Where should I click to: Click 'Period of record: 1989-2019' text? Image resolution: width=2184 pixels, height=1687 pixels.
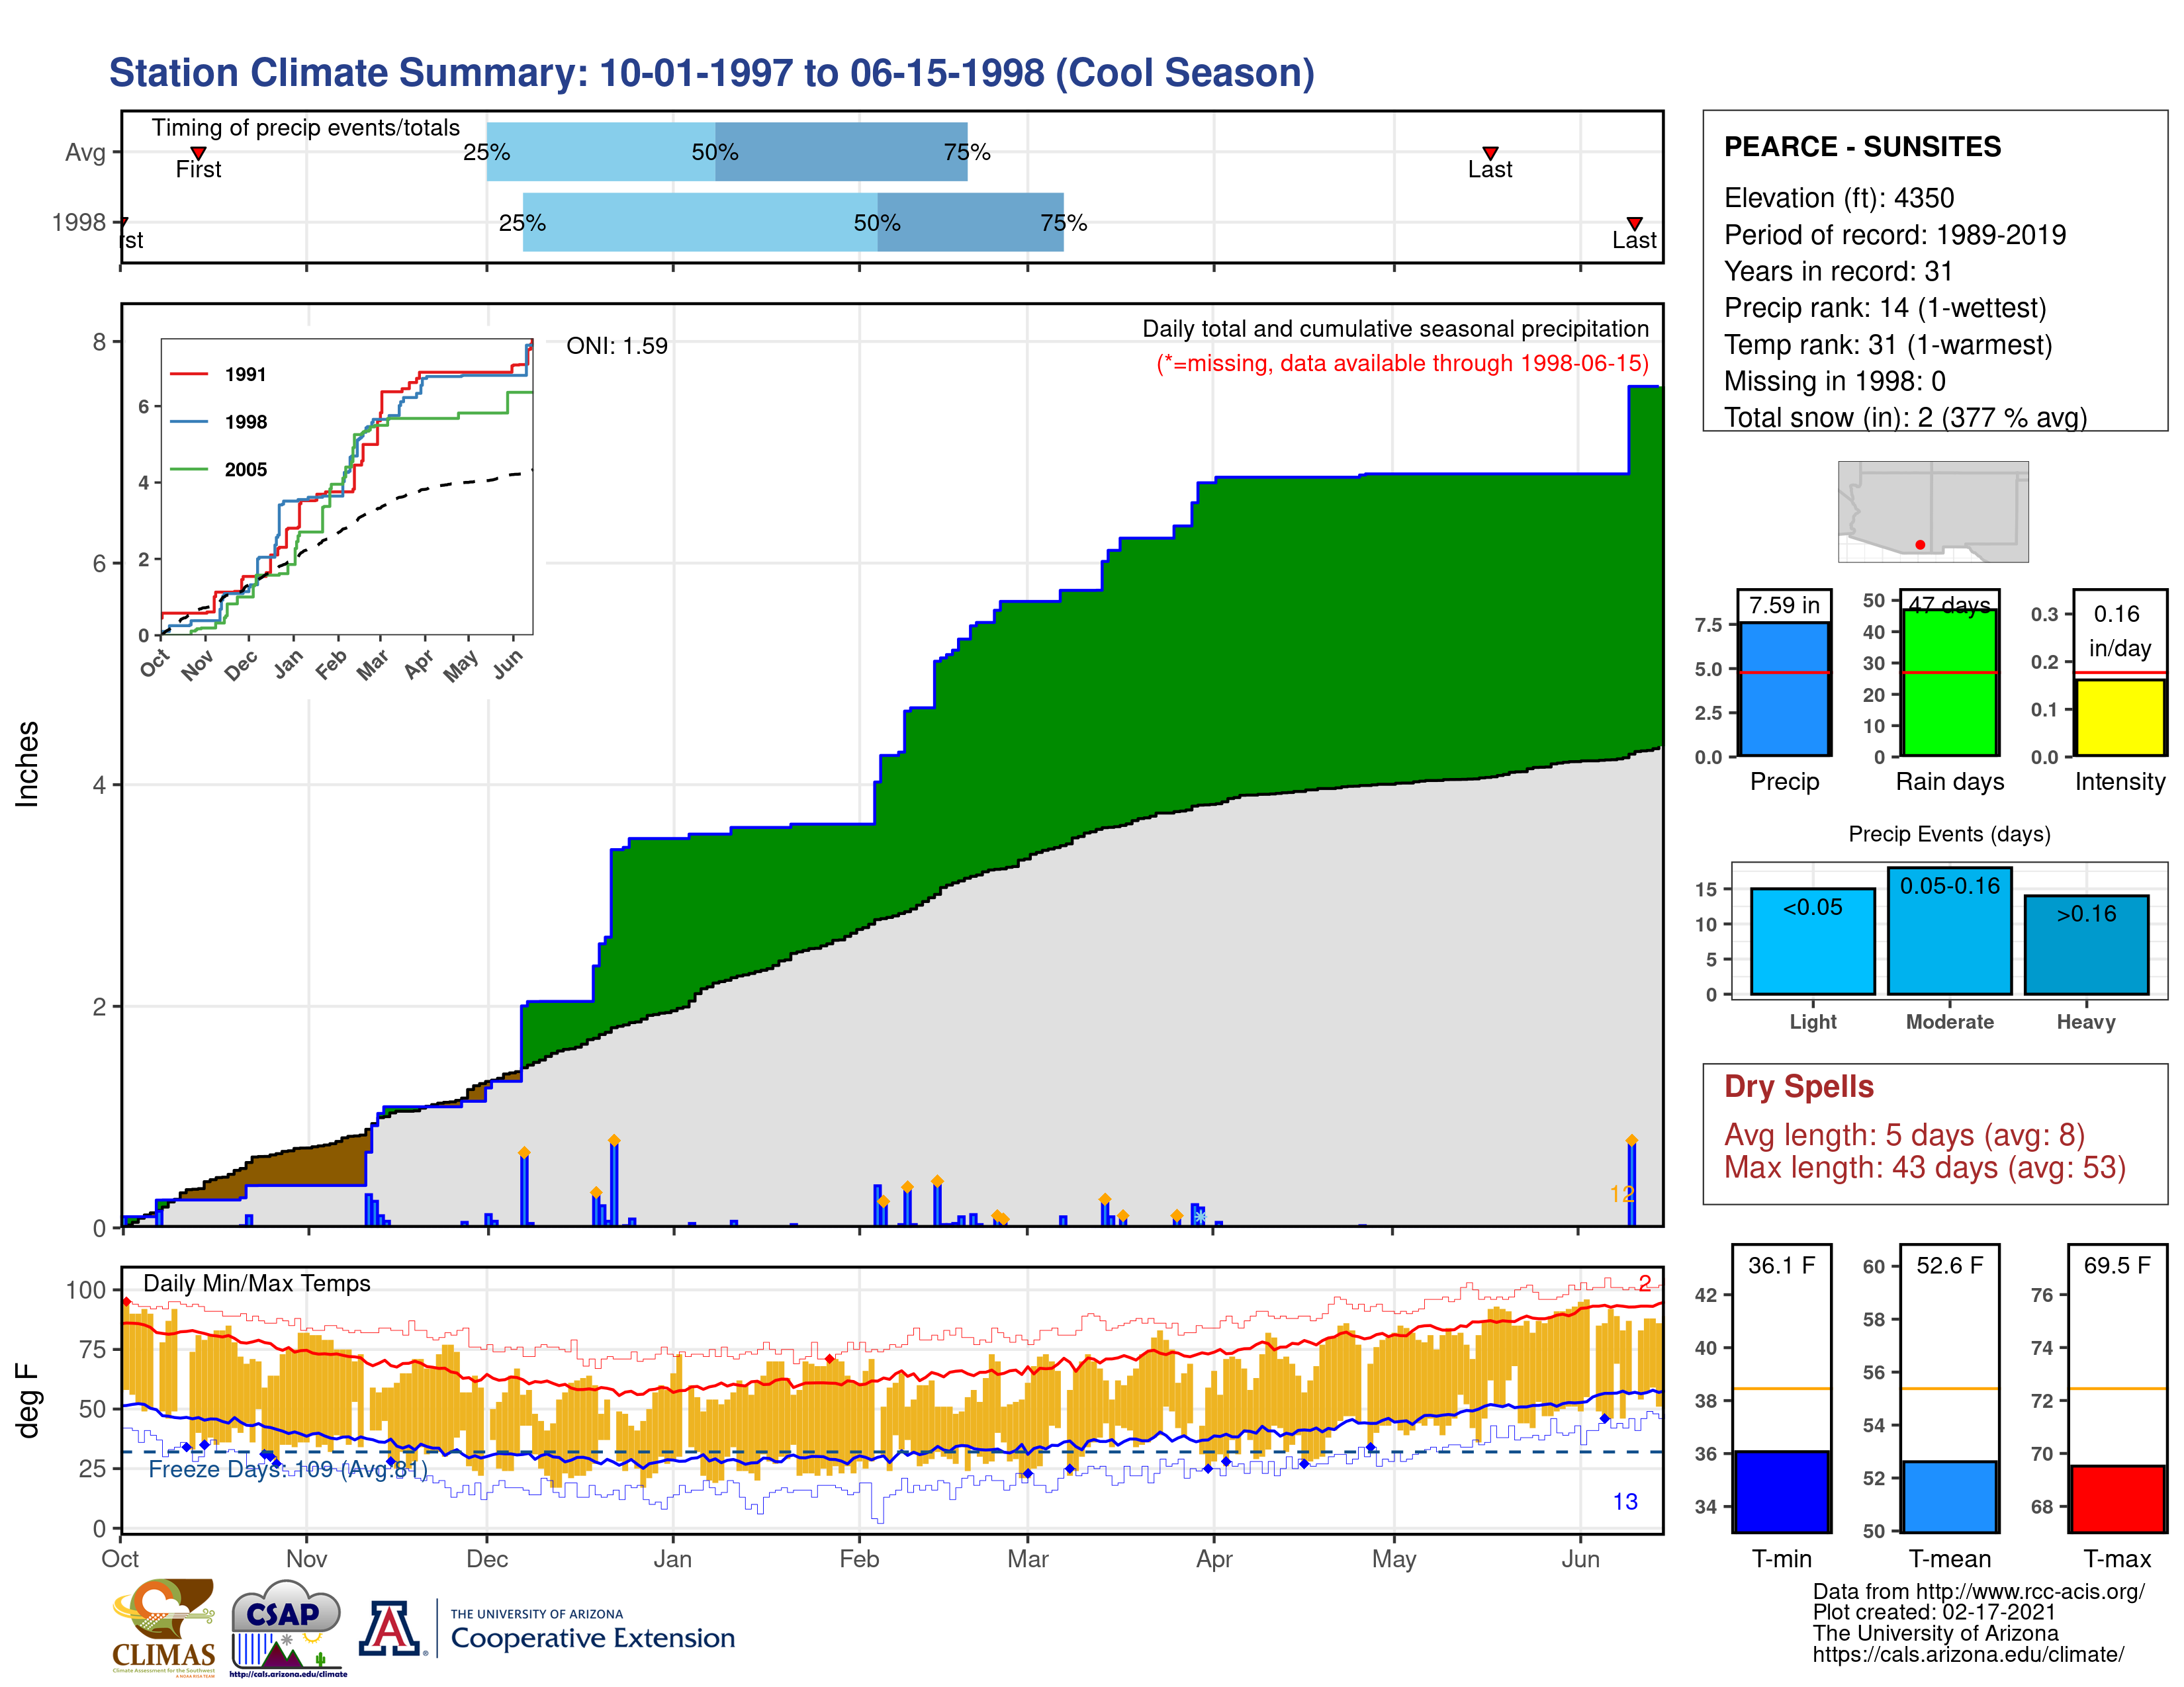[x=1894, y=235]
